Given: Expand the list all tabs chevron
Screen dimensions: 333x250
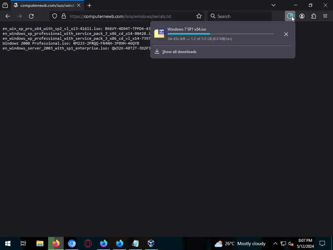Looking at the screenshot, I should [x=273, y=5].
